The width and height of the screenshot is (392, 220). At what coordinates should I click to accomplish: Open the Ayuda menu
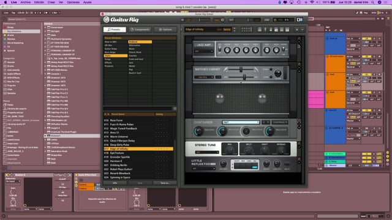(x=87, y=2)
